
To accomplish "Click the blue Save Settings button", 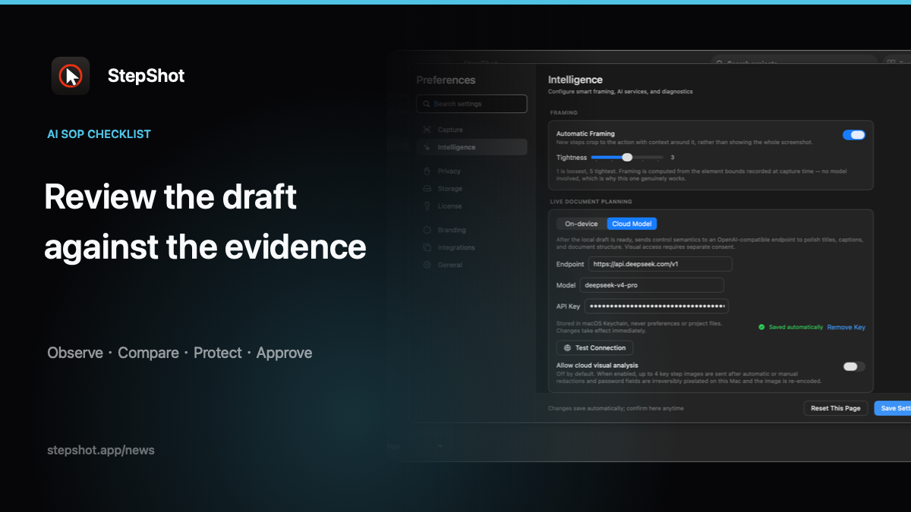I will [x=893, y=408].
